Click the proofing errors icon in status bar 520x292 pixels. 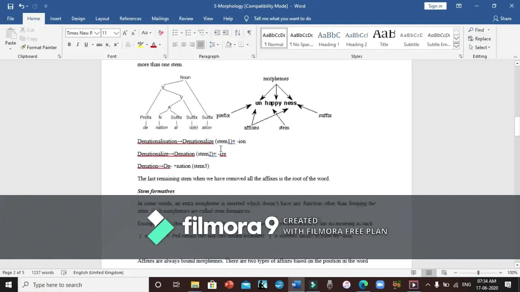pos(64,273)
